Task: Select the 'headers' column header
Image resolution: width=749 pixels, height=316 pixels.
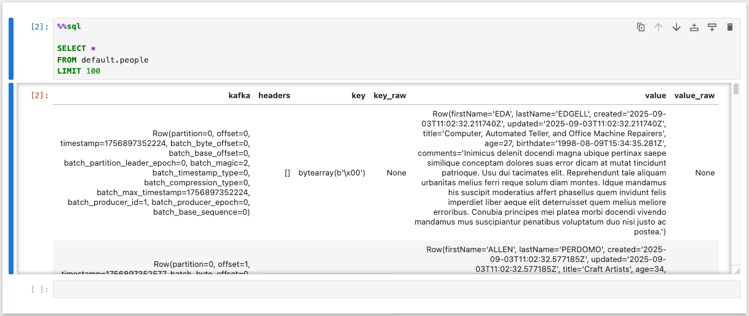Action: pyautogui.click(x=274, y=96)
